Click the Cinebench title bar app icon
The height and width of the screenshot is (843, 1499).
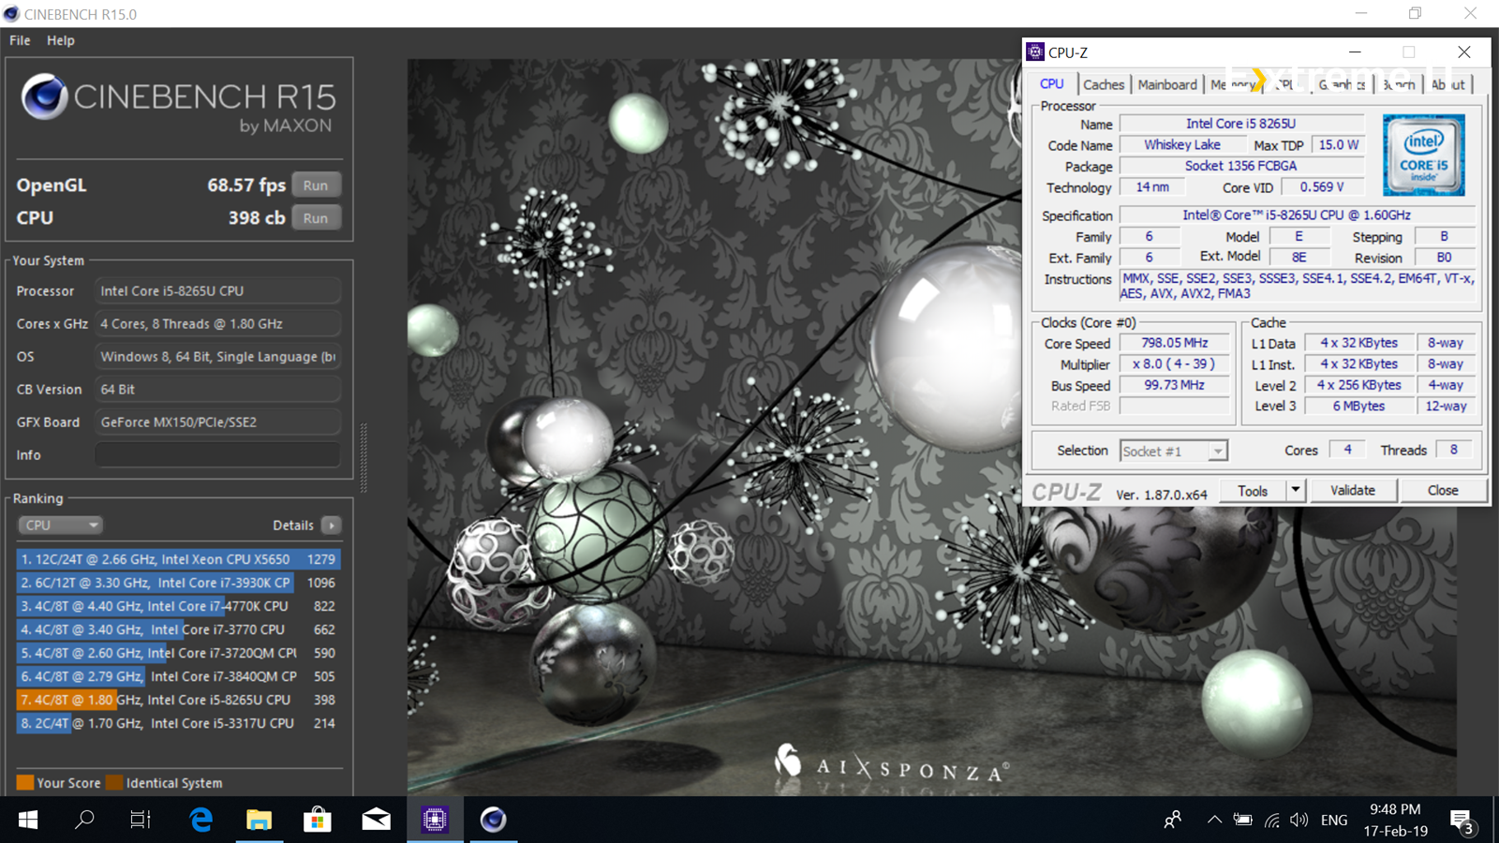pos(11,14)
